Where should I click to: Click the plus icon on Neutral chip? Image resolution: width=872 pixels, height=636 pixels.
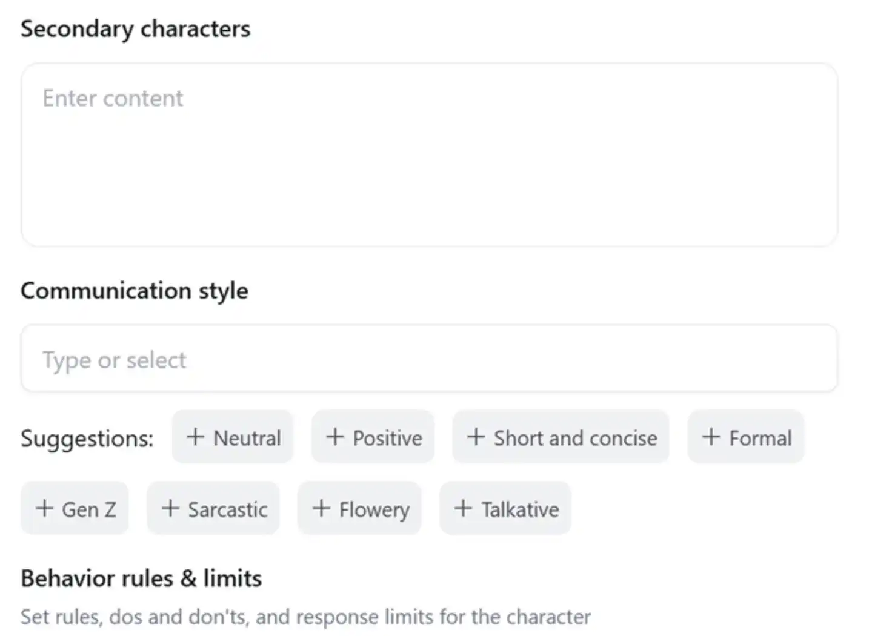coord(195,437)
